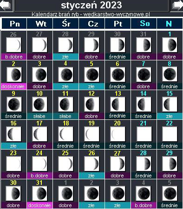Go to previous month with left arrow

(x=6, y=5)
